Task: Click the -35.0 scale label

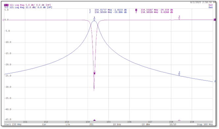Action: [8, 98]
